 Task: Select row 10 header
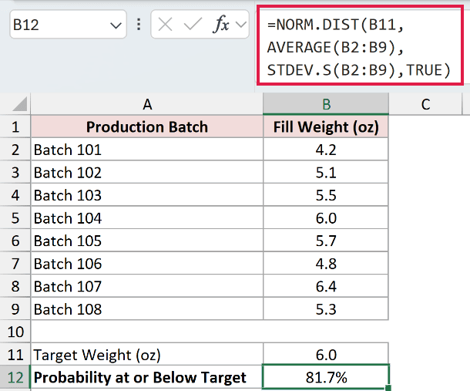(15, 332)
